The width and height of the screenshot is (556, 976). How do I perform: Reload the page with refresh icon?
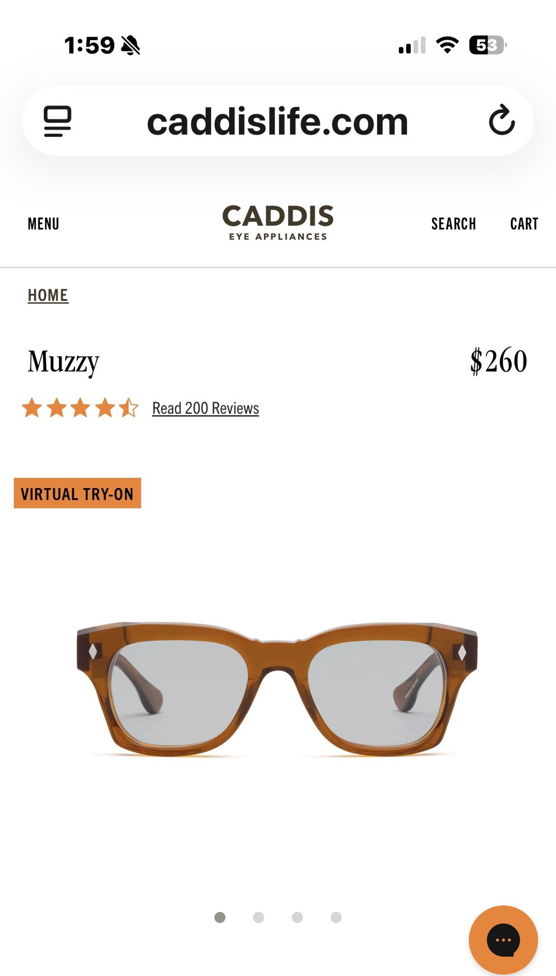click(502, 120)
